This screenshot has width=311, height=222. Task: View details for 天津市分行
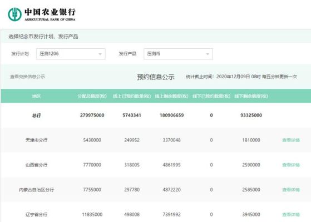point(291,140)
